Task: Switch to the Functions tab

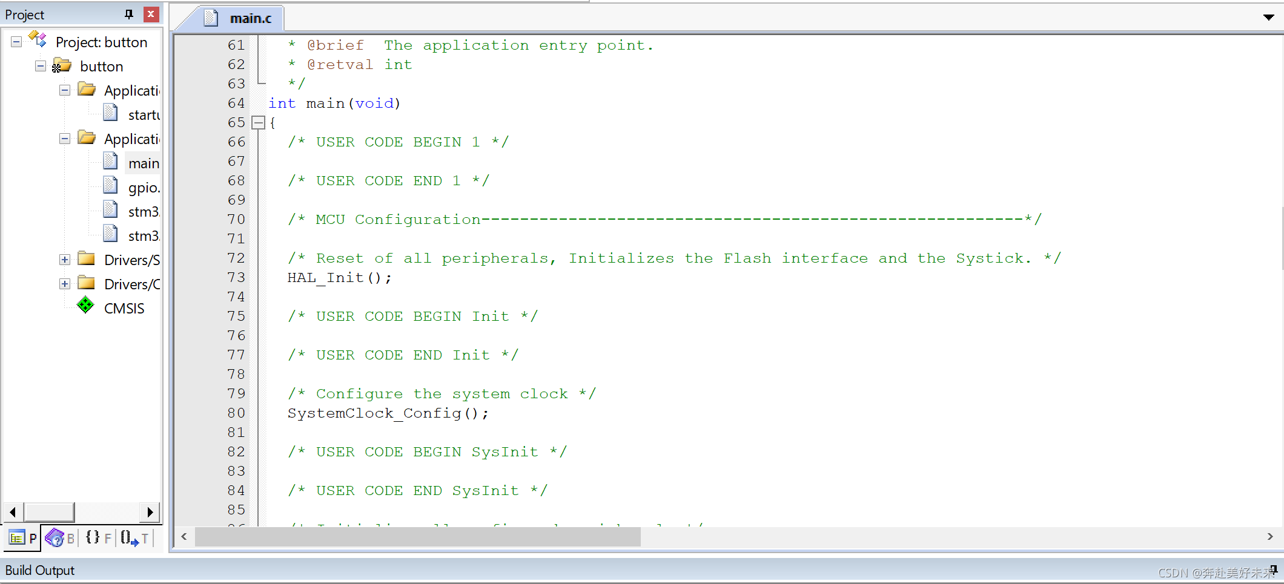Action: point(98,537)
